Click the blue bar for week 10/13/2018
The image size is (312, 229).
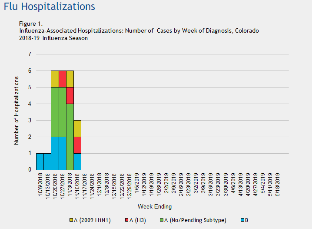[47, 162]
